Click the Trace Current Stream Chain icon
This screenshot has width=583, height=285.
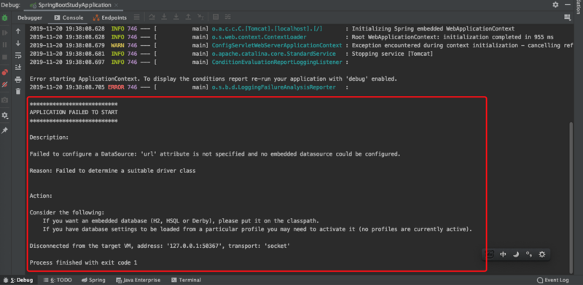coord(227,17)
